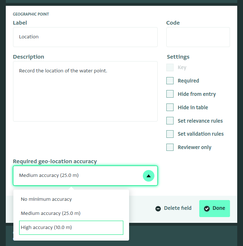Tick the Set validation rules checkbox
The image size is (243, 246).
(x=170, y=134)
